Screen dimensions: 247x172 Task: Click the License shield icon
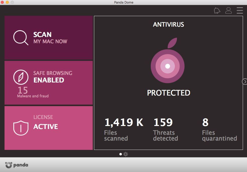[x=21, y=128]
